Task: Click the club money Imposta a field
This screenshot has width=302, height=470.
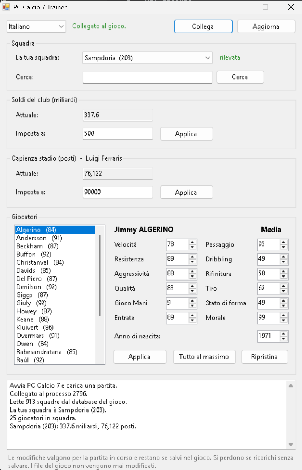Action: point(118,133)
